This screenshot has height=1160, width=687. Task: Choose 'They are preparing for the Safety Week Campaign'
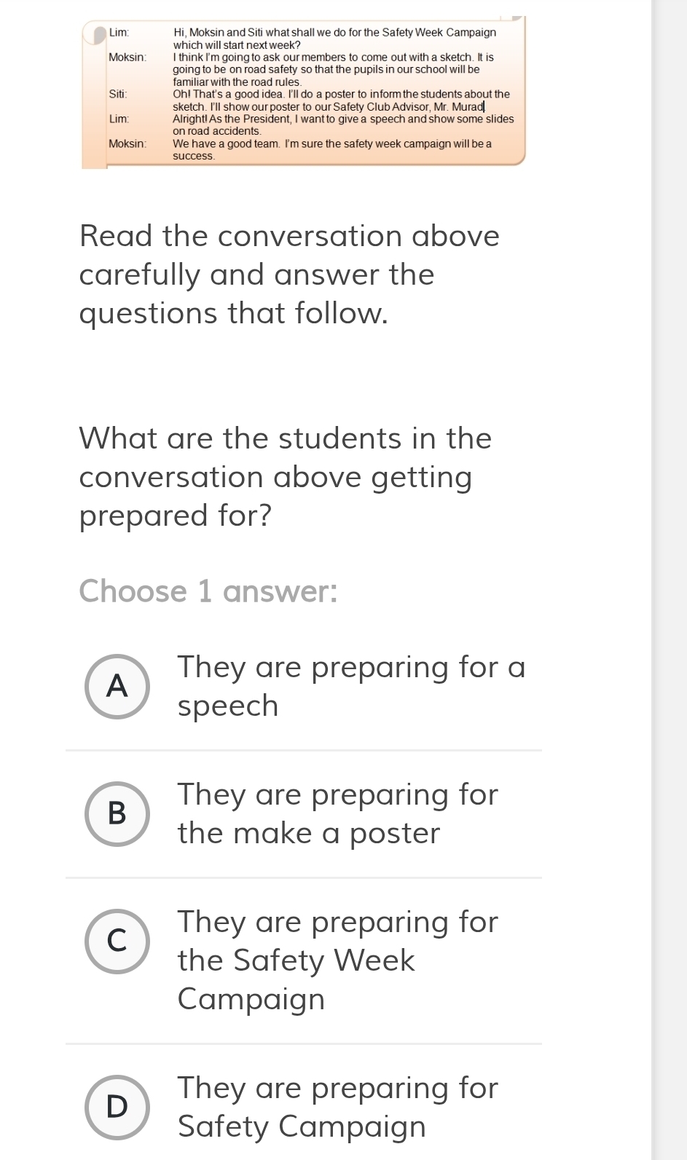[x=338, y=960]
